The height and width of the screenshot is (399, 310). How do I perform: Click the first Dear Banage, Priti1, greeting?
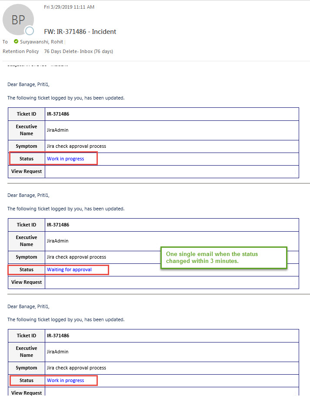28,84
